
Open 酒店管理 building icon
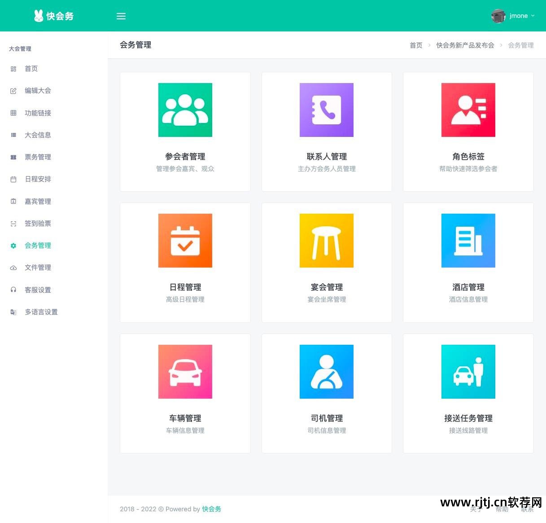pos(468,240)
